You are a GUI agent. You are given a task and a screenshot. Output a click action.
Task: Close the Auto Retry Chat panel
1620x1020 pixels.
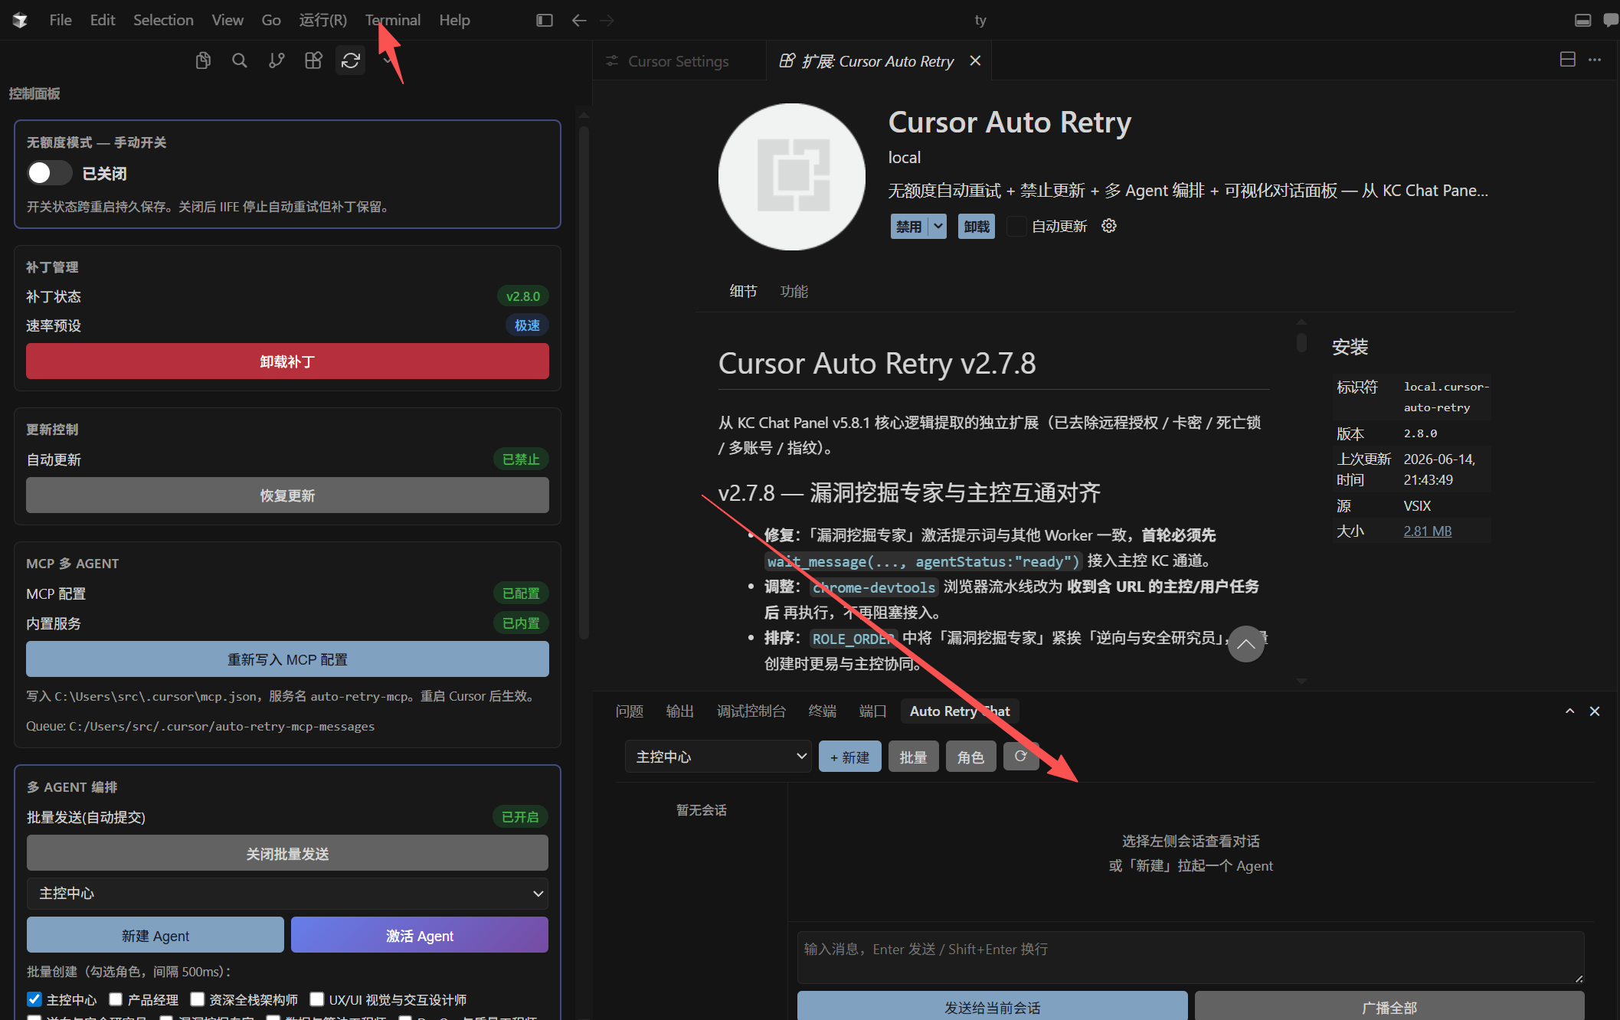(x=1595, y=711)
